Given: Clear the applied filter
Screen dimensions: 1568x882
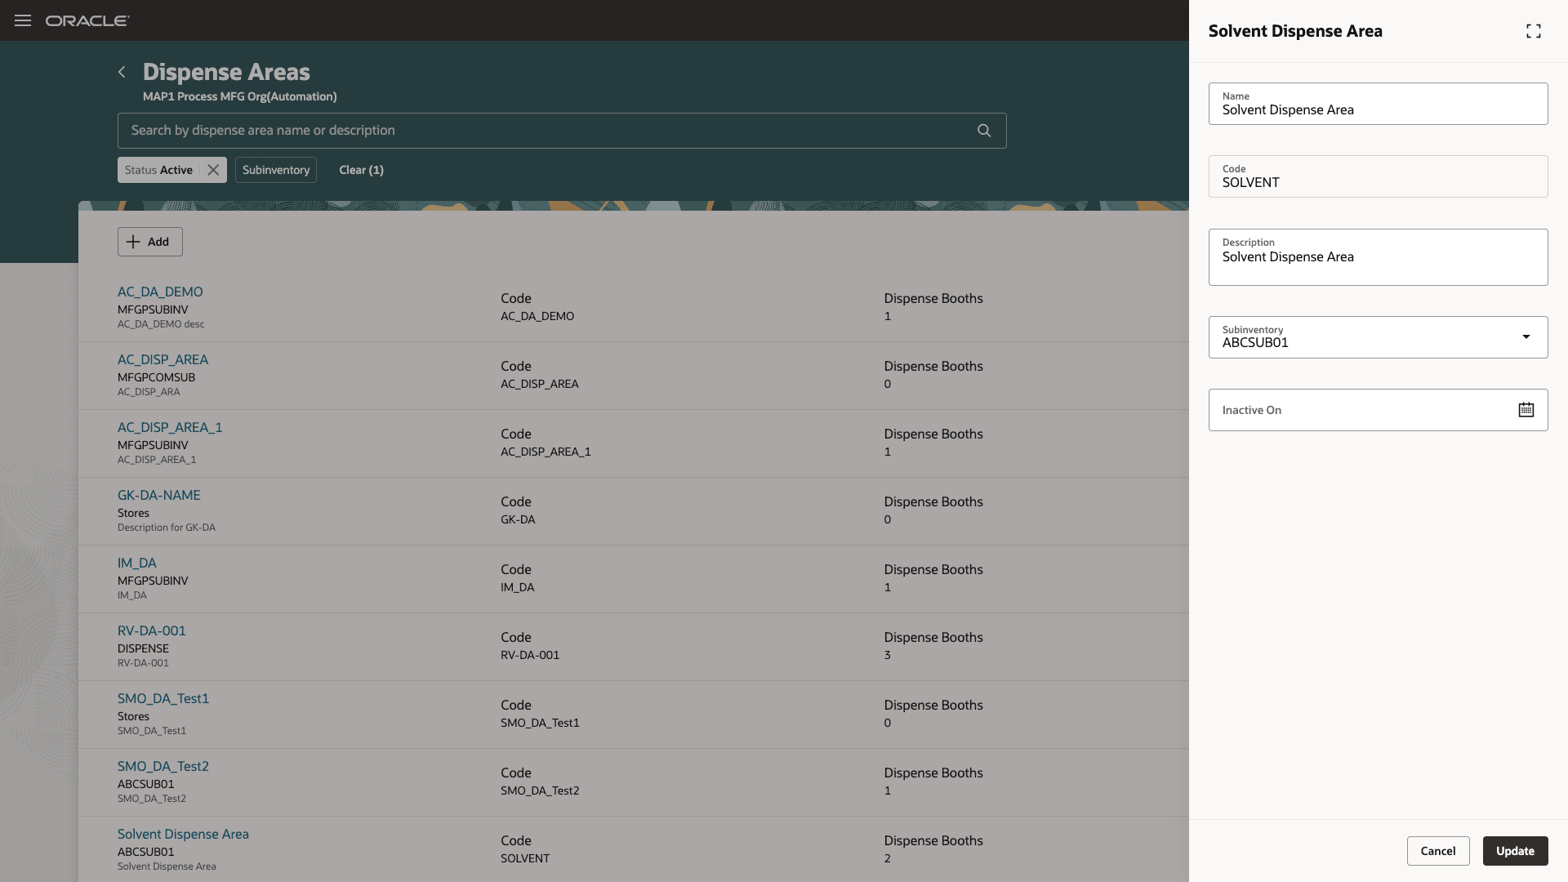Looking at the screenshot, I should point(361,170).
